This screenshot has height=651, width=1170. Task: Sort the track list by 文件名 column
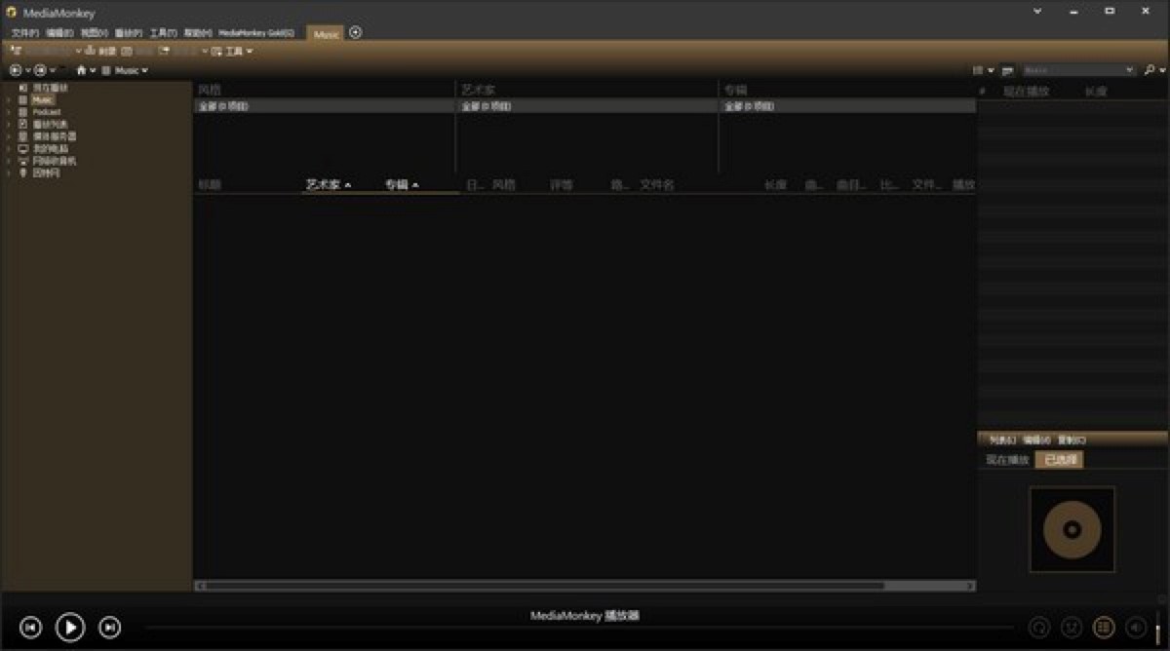coord(656,184)
